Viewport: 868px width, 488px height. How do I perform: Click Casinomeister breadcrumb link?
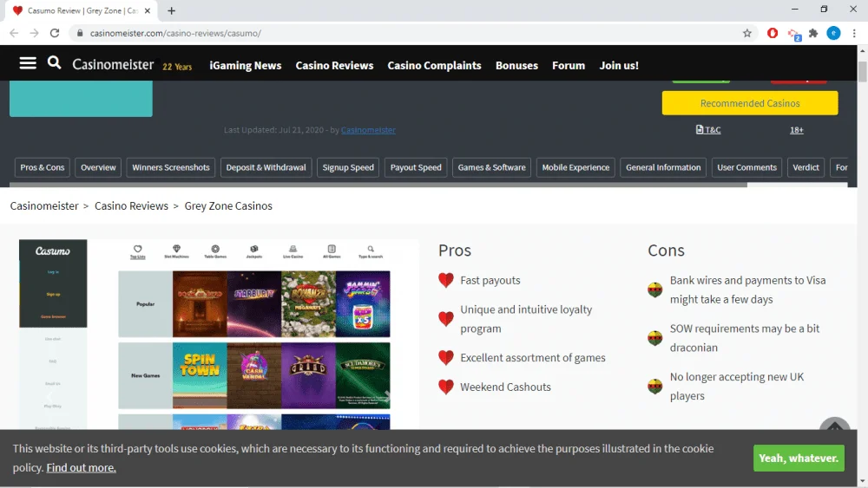[43, 206]
